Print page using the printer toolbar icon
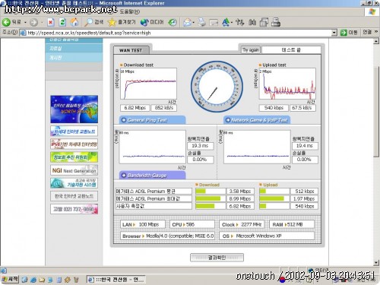Screen dimensions: 380x285 201,22
